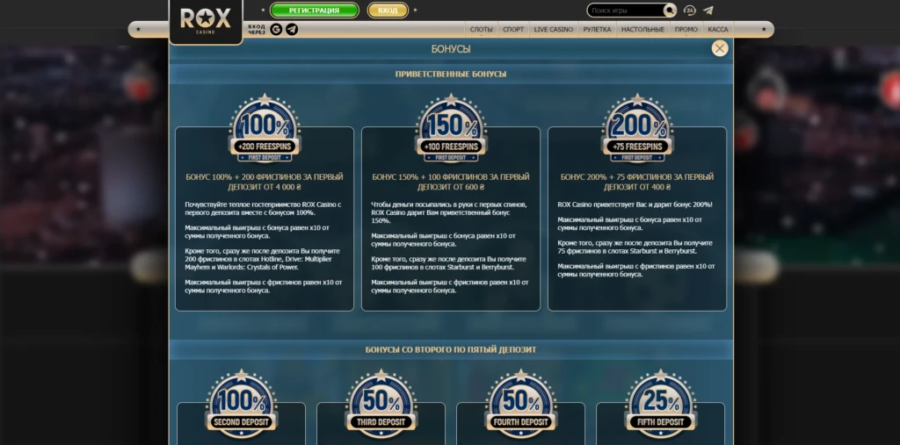Click the search magnifier icon
The image size is (900, 445).
[x=669, y=11]
